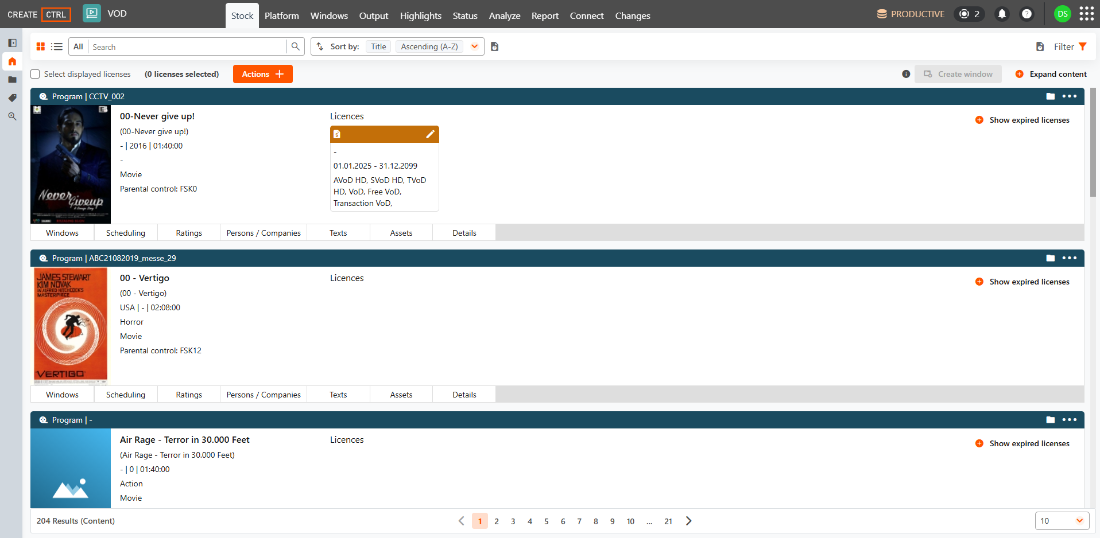1100x538 pixels.
Task: Open the recording indicator showing 2
Action: tap(969, 14)
